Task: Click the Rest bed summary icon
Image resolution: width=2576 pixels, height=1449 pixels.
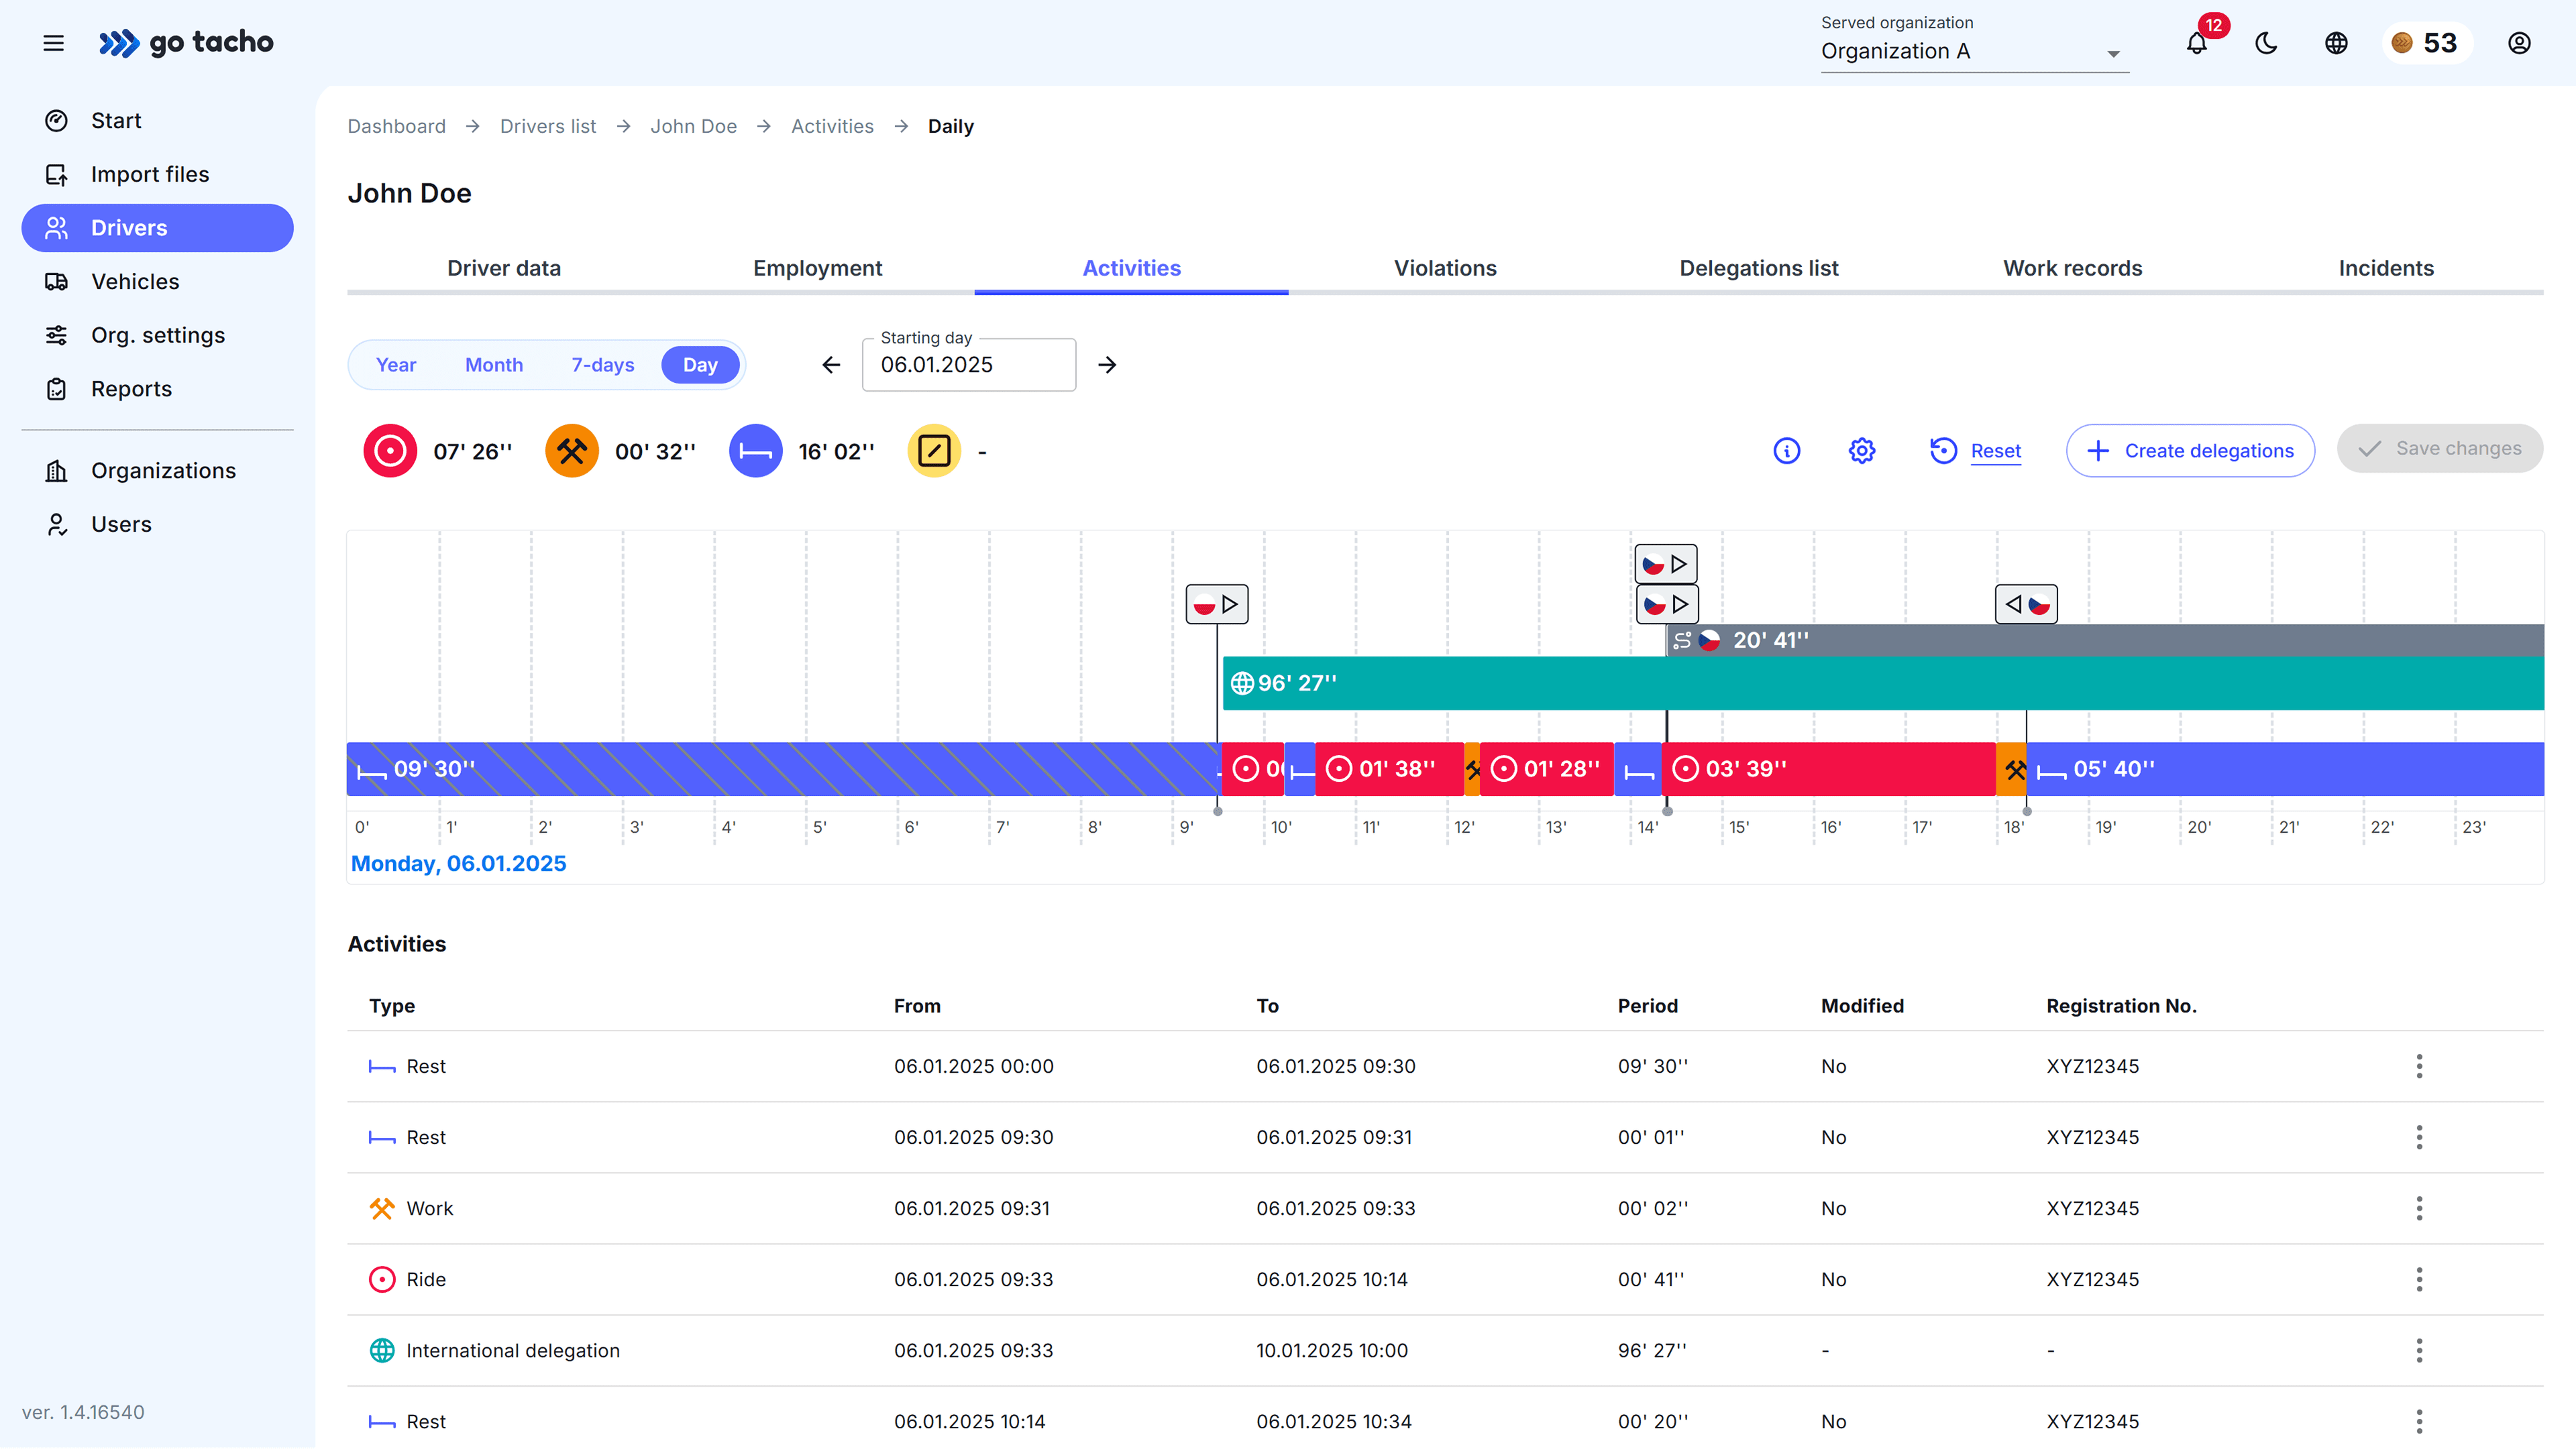Action: pyautogui.click(x=755, y=451)
